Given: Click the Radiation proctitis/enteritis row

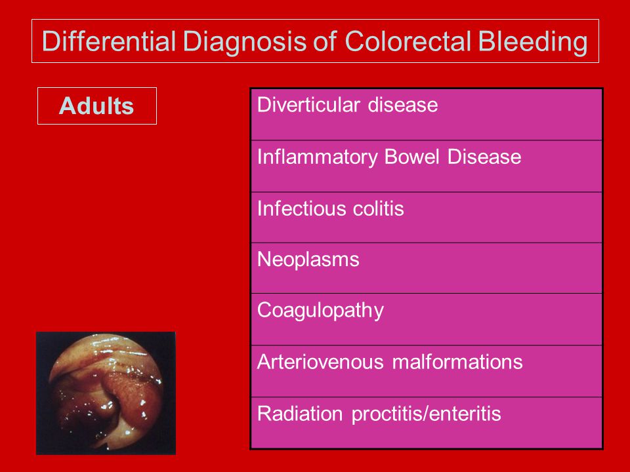Looking at the screenshot, I should coord(427,423).
